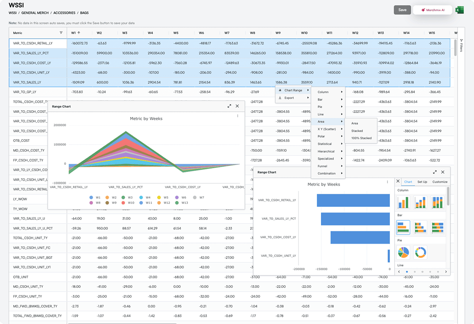Select Stacked from the Area submenu
The height and width of the screenshot is (324, 474).
pyautogui.click(x=357, y=131)
